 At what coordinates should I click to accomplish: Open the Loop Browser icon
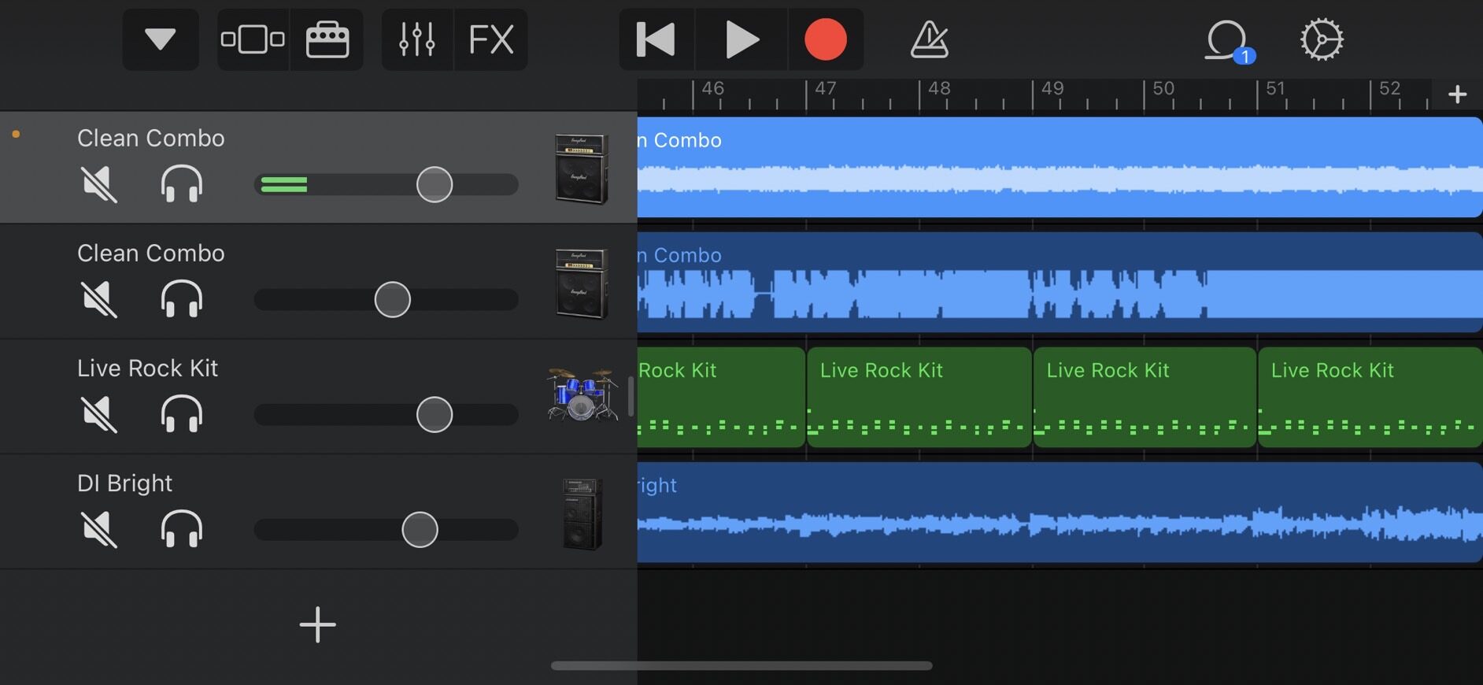click(x=1227, y=40)
